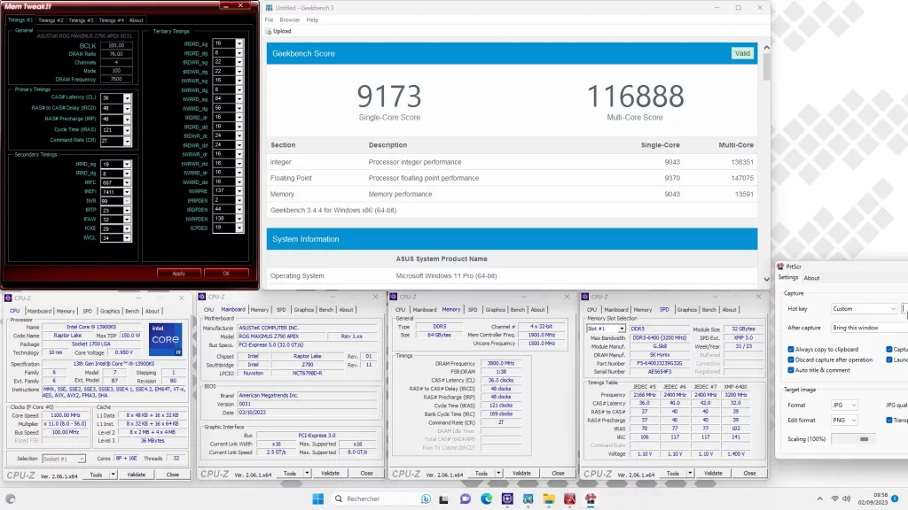Click the title icon of the CPU-Z SPD window
The width and height of the screenshot is (908, 510).
[585, 297]
